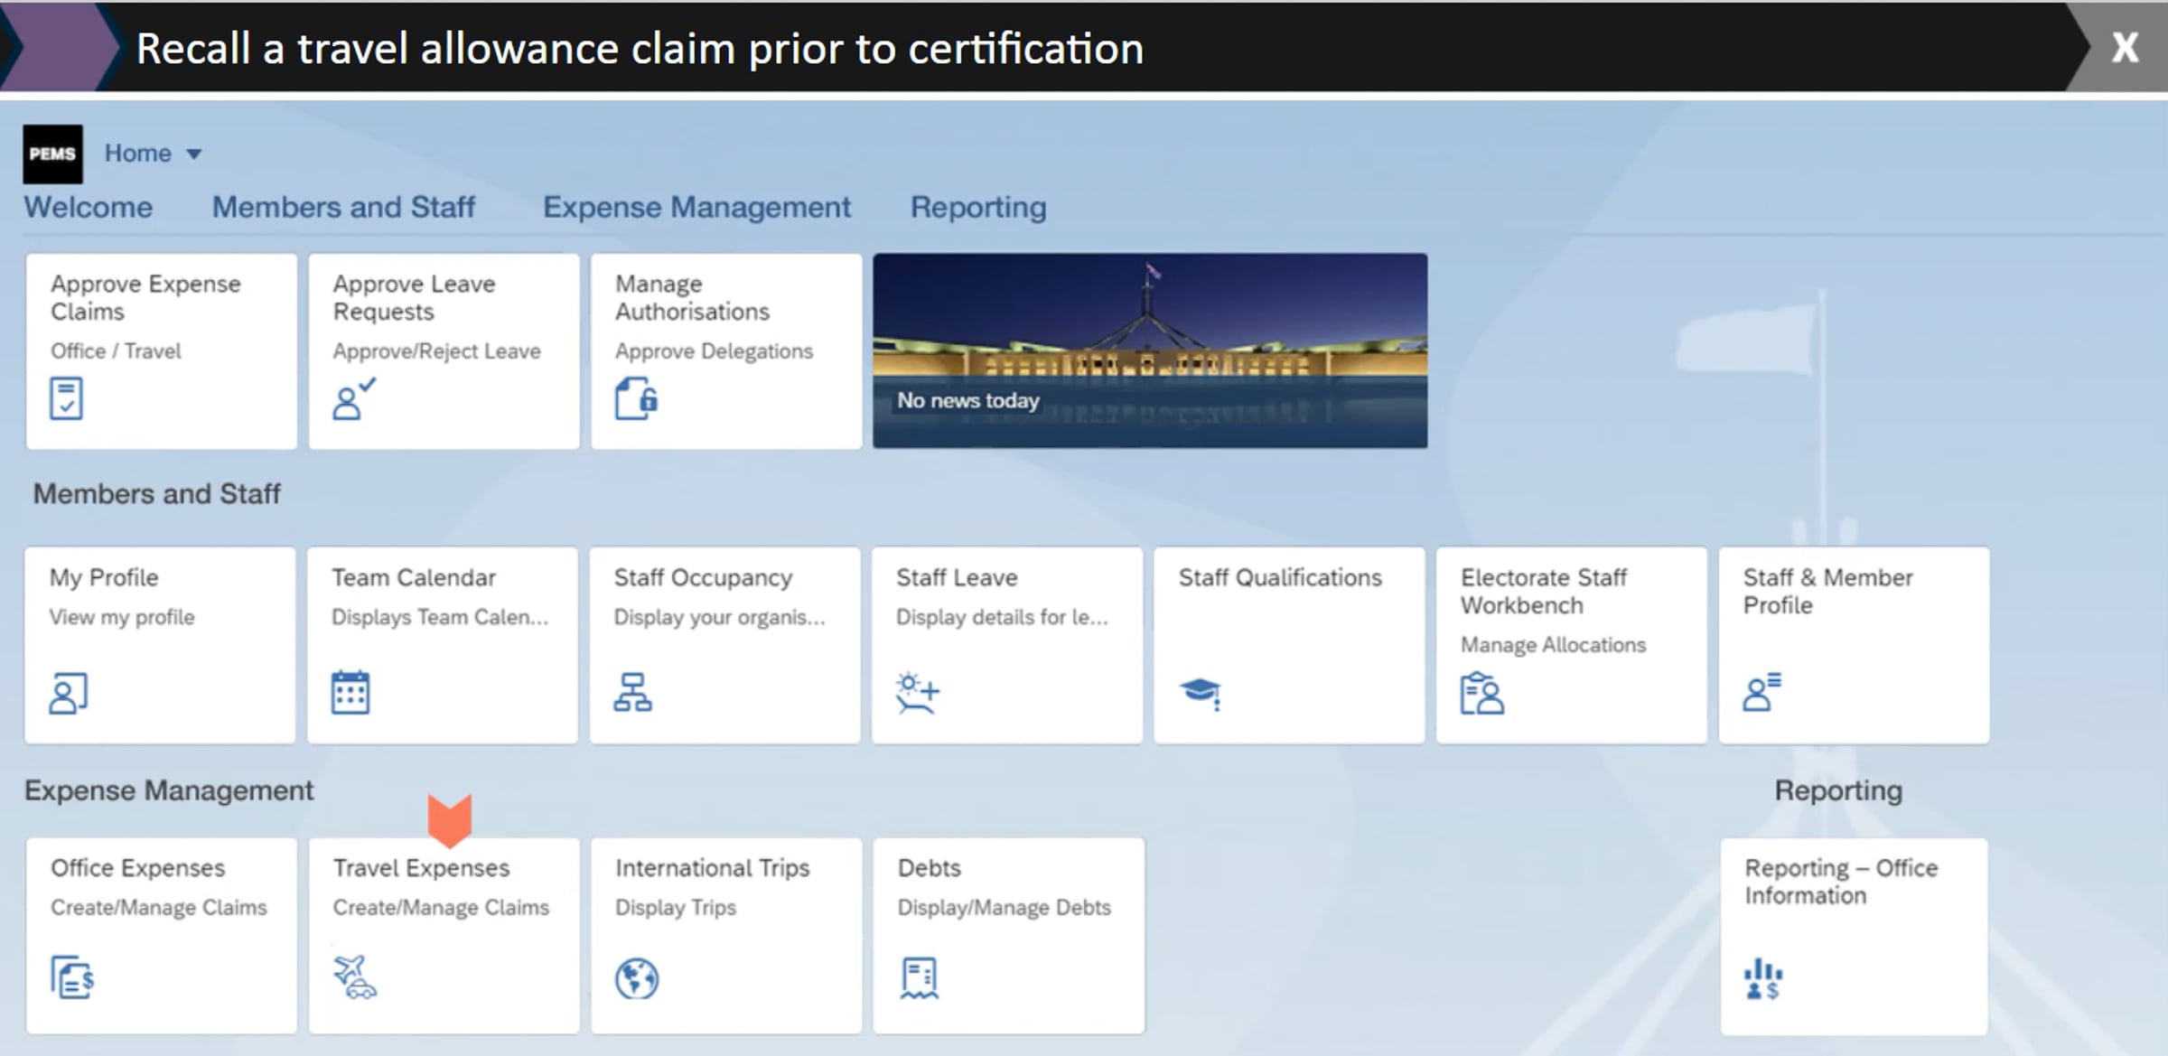Click the Team Calendar icon
2168x1056 pixels.
coord(350,693)
